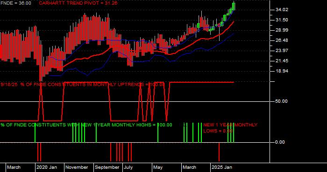Select the November timeline label
This screenshot has width=327, height=172.
[77, 167]
